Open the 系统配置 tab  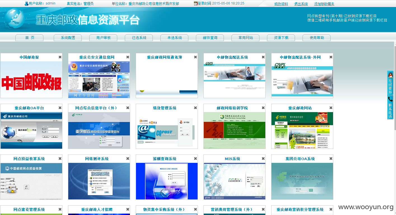(x=68, y=38)
